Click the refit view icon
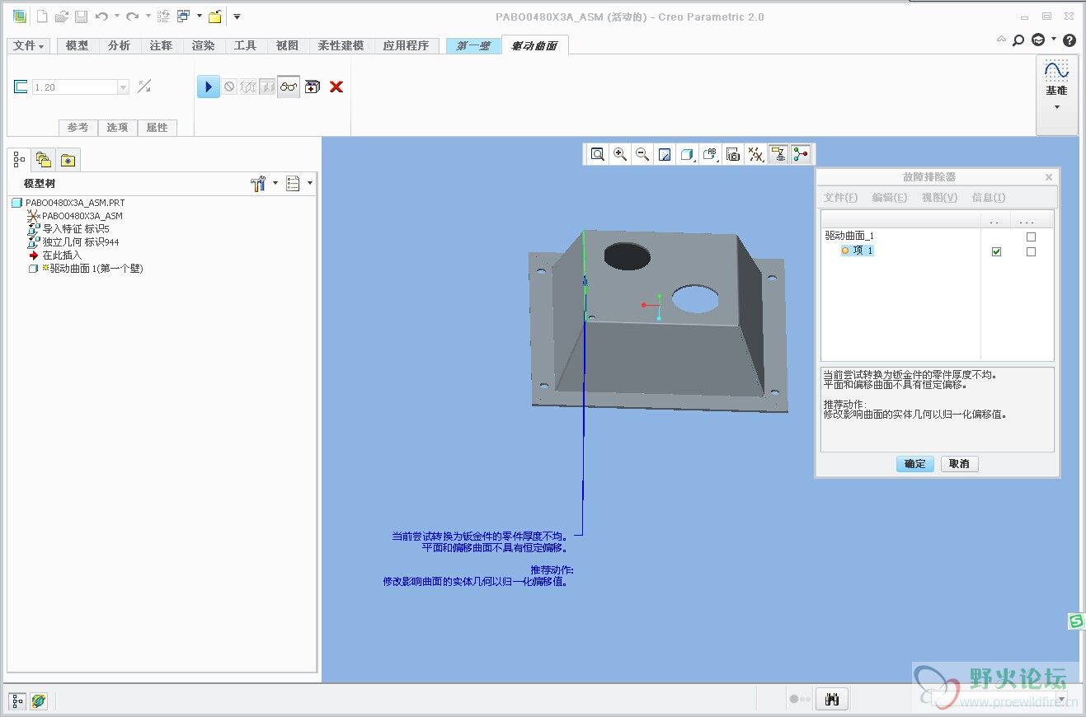 (x=598, y=154)
